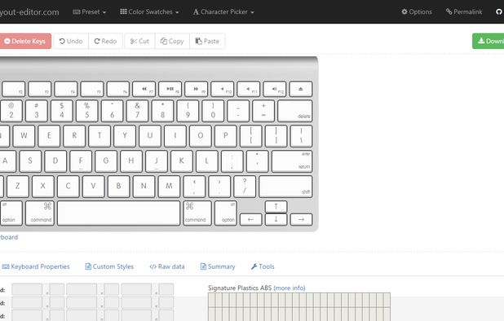The height and width of the screenshot is (321, 504).
Task: Select the eject key on keyboard
Action: tap(301, 89)
